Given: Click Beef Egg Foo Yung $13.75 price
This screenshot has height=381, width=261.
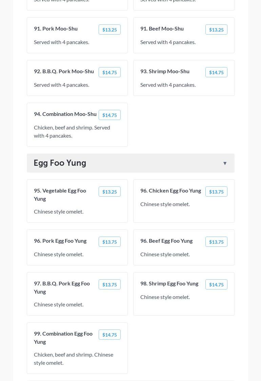Looking at the screenshot, I should (216, 242).
